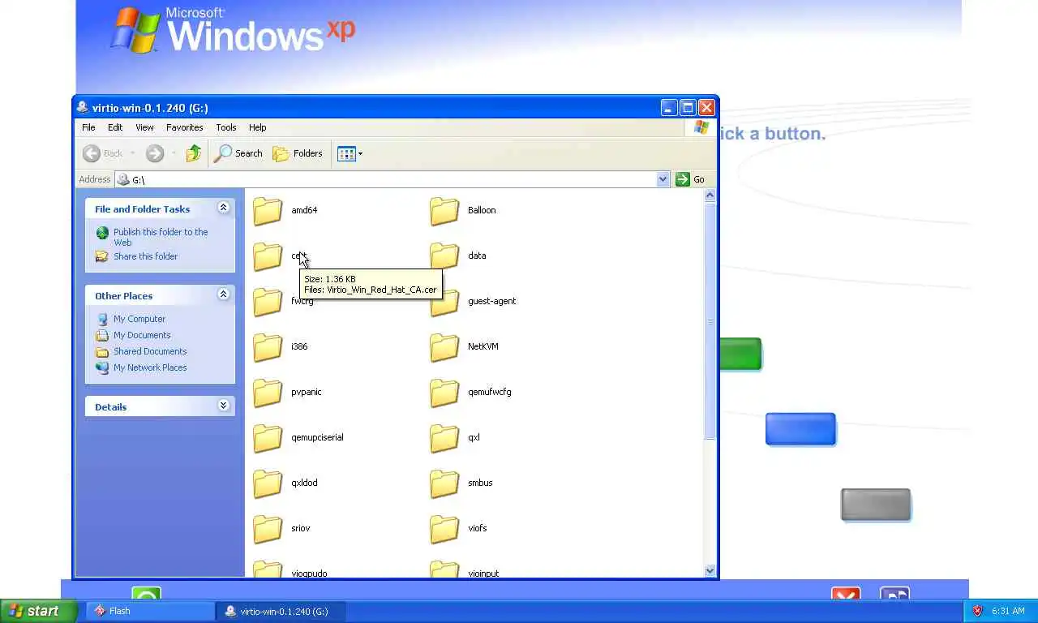Click Share this folder link

pos(145,256)
